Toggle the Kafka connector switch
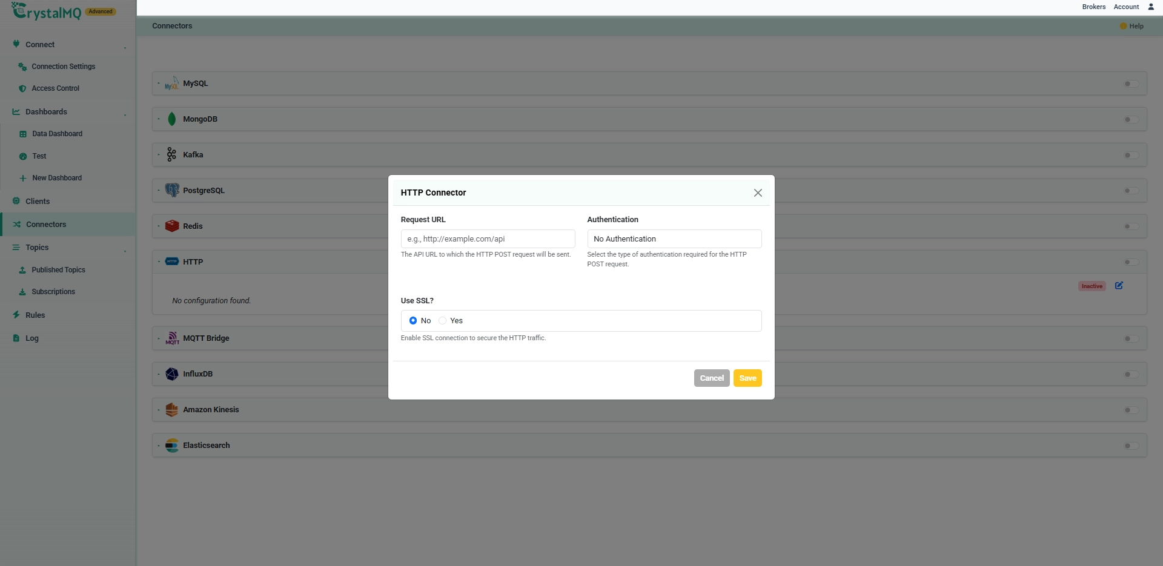 click(x=1131, y=155)
